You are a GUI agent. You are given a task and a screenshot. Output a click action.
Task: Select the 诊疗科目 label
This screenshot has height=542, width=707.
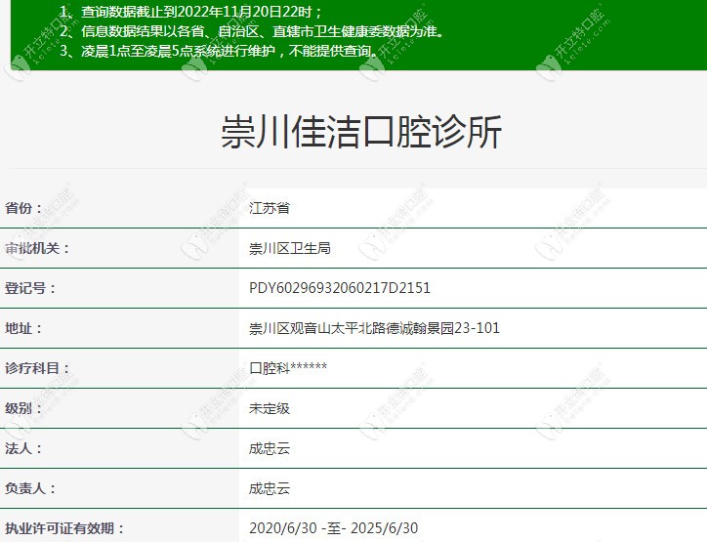37,368
